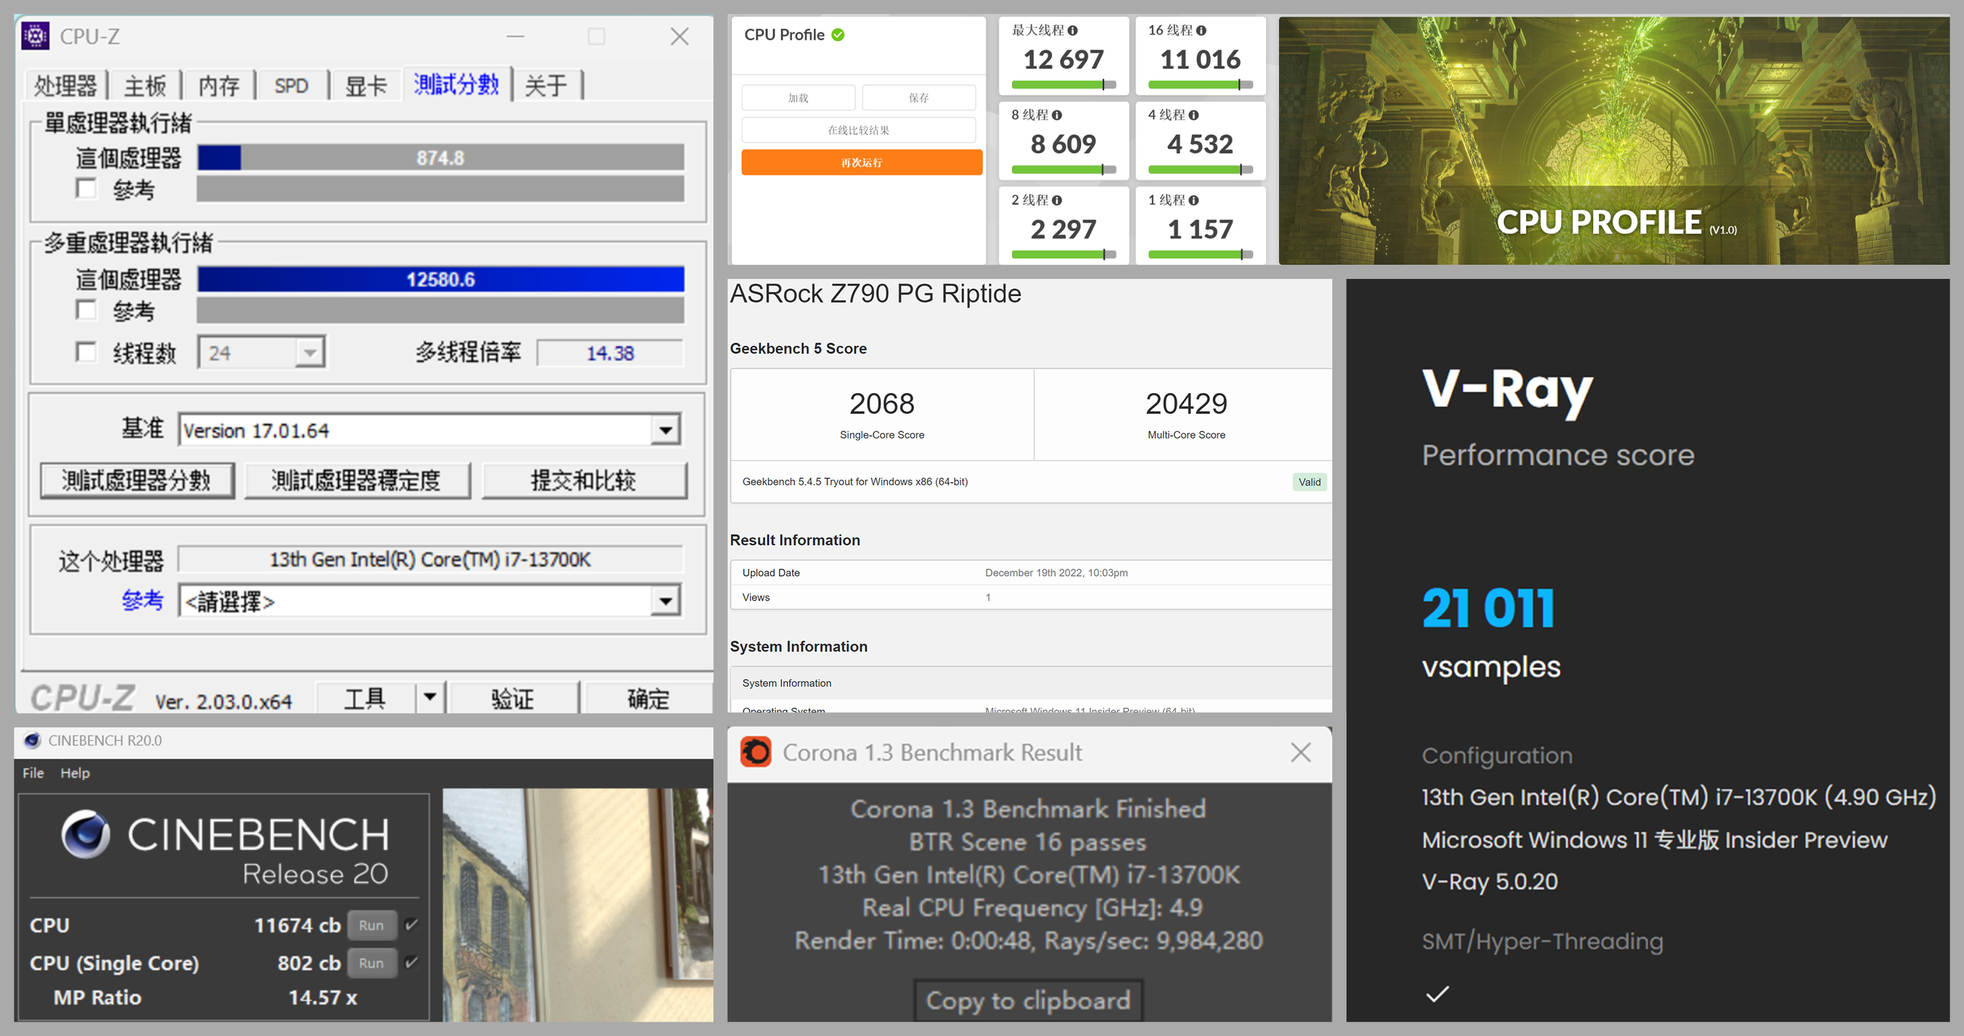Click info icon next to 1 线程 label

tap(1194, 201)
